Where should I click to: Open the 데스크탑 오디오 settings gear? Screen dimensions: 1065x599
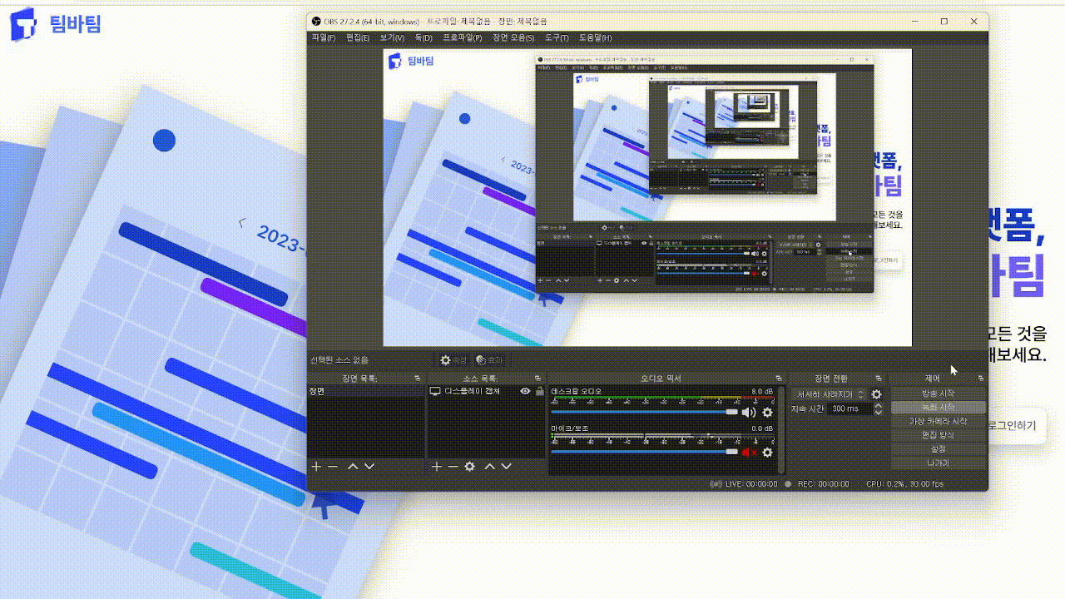(x=767, y=412)
